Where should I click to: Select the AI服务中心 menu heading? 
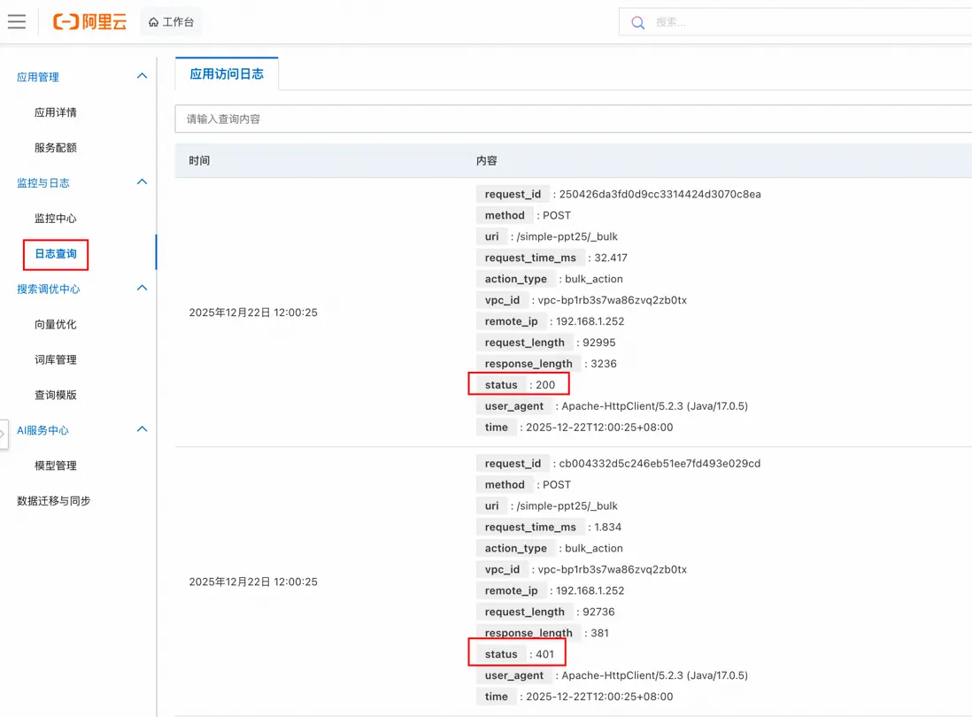coord(42,430)
